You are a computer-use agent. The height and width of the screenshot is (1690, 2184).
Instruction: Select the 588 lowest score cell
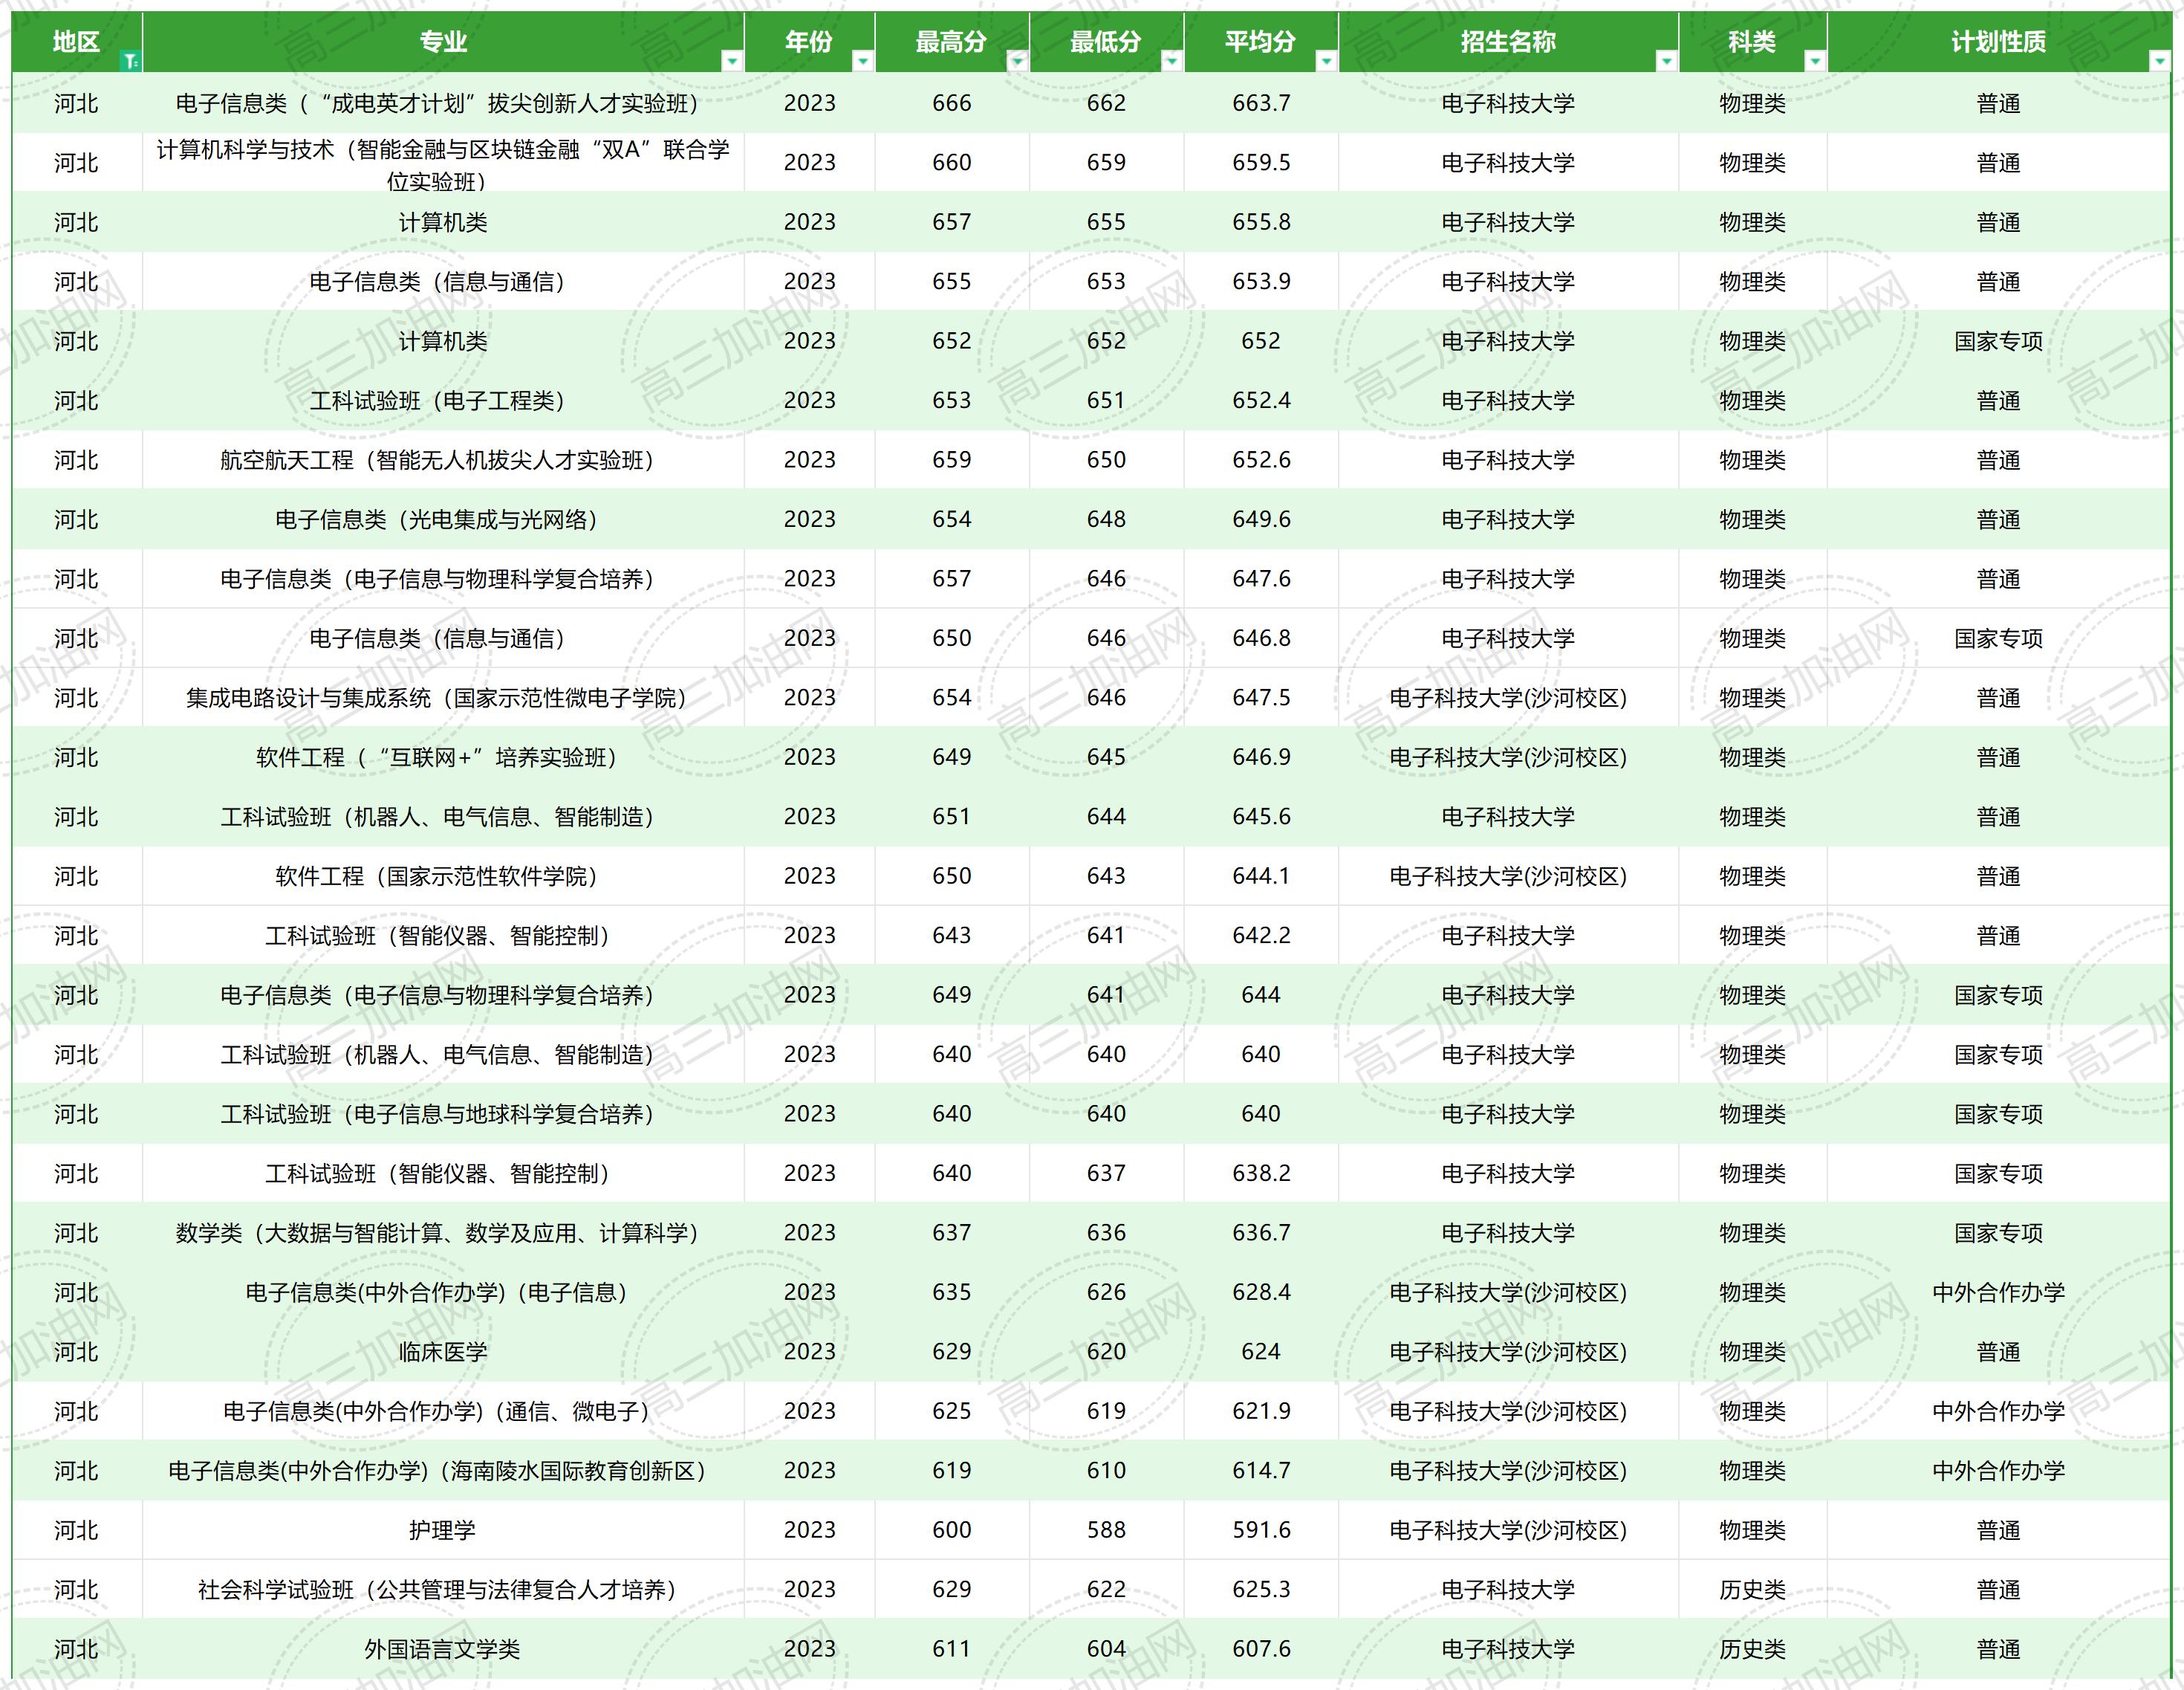(x=1106, y=1530)
